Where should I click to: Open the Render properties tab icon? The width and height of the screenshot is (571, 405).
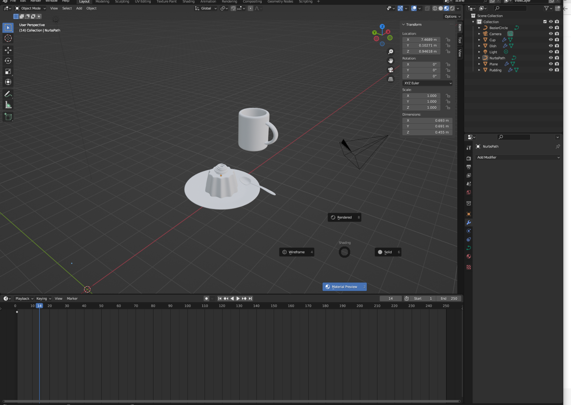469,158
